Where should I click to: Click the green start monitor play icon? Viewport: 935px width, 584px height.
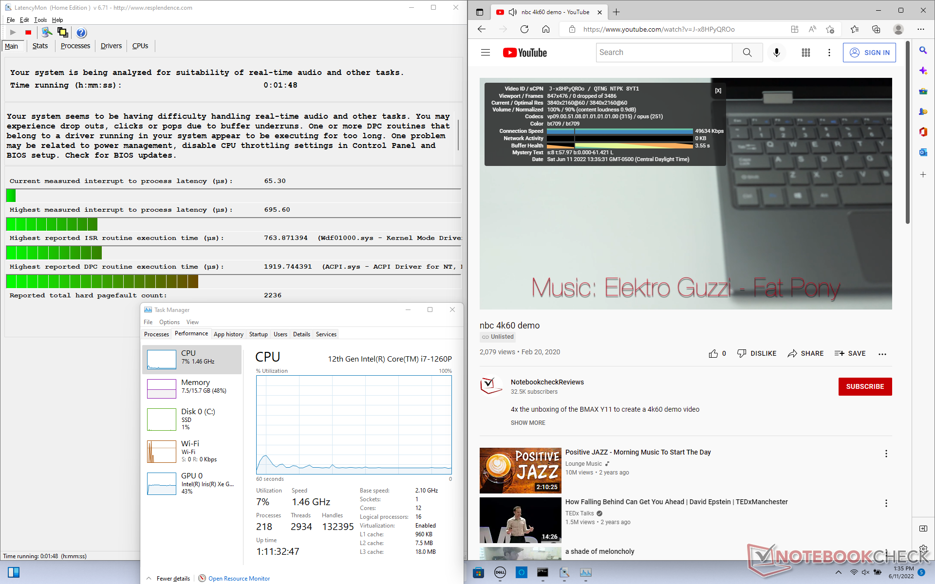point(13,33)
